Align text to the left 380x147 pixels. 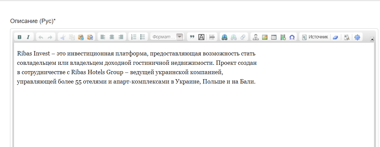(103, 37)
